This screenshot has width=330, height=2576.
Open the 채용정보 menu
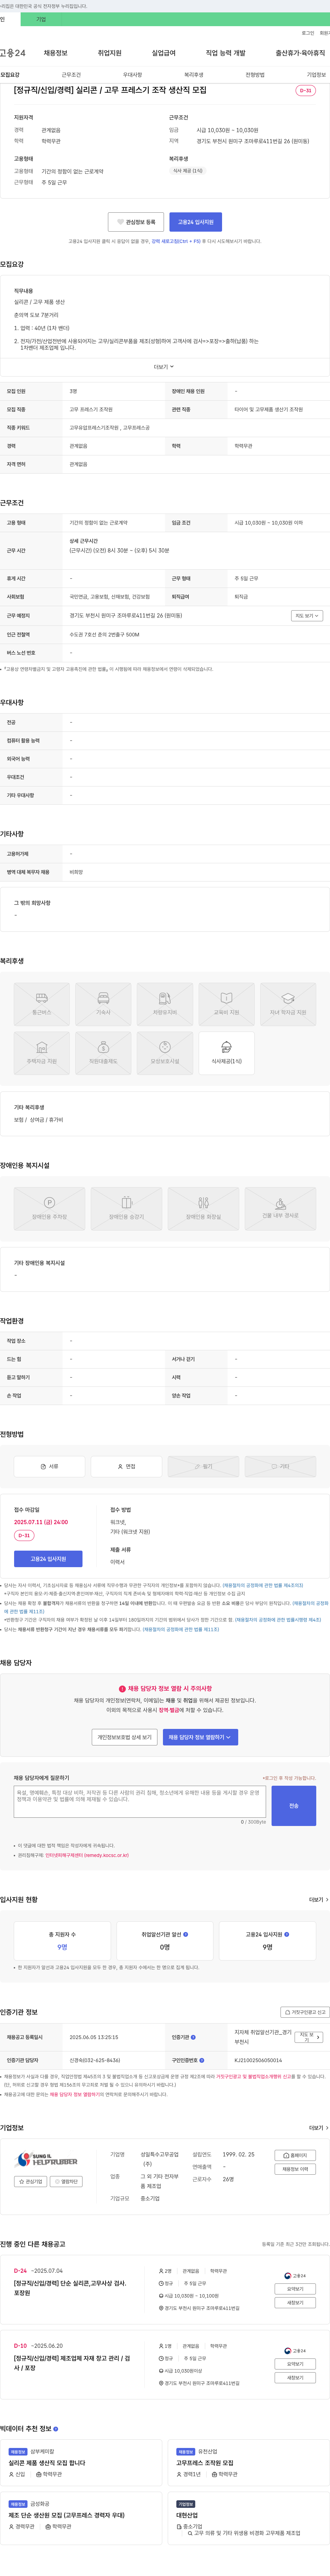pos(56,53)
